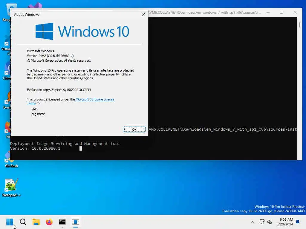Open the clock showing 9:03 AM
Image resolution: width=306 pixels, height=229 pixels.
tap(285, 222)
